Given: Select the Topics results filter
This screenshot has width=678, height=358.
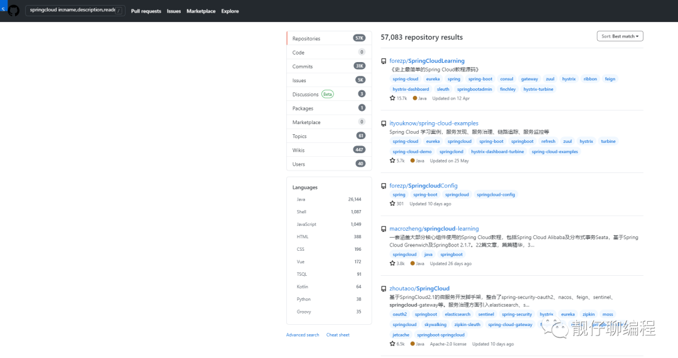Looking at the screenshot, I should (x=329, y=135).
